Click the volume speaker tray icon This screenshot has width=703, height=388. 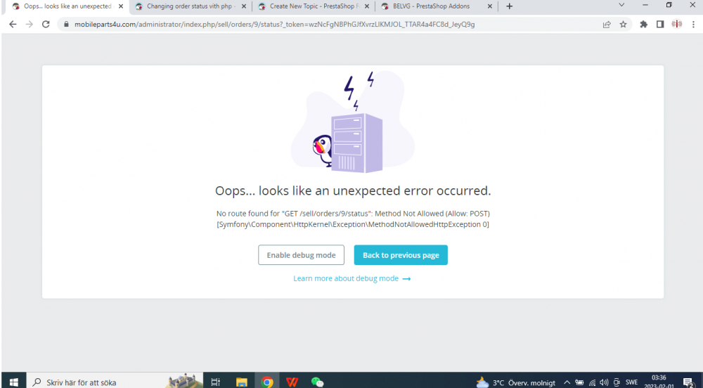pos(604,382)
